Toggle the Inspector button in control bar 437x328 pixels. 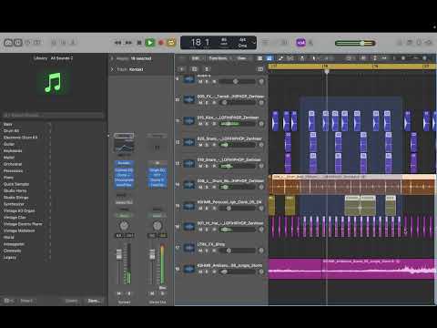[18, 43]
